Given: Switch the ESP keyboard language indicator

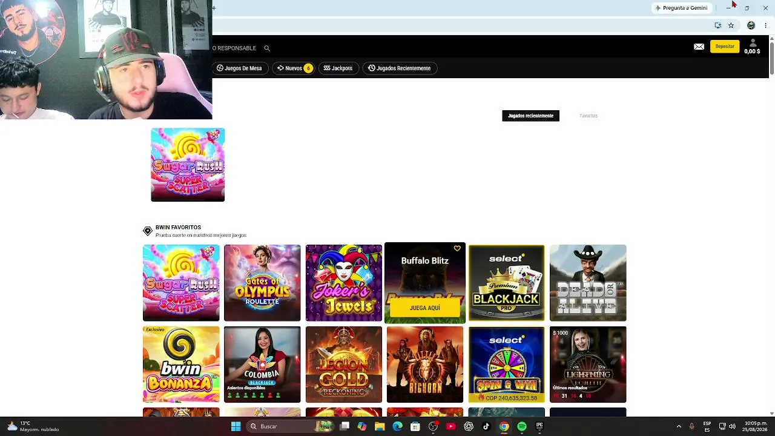Looking at the screenshot, I should tap(707, 426).
